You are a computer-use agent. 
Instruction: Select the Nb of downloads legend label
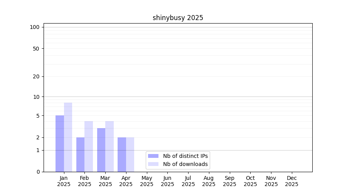185,164
